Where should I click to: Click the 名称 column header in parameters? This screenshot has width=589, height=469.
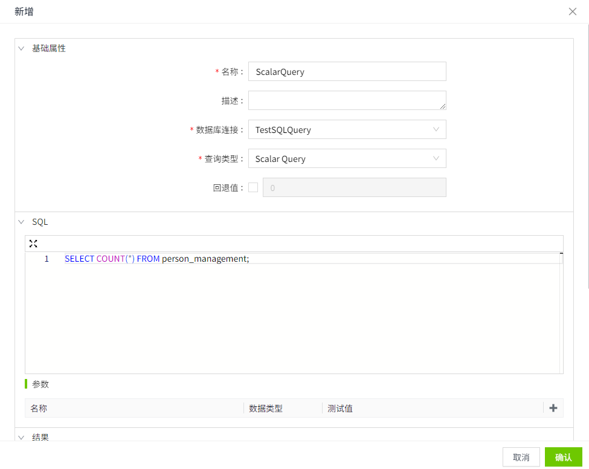(39, 408)
